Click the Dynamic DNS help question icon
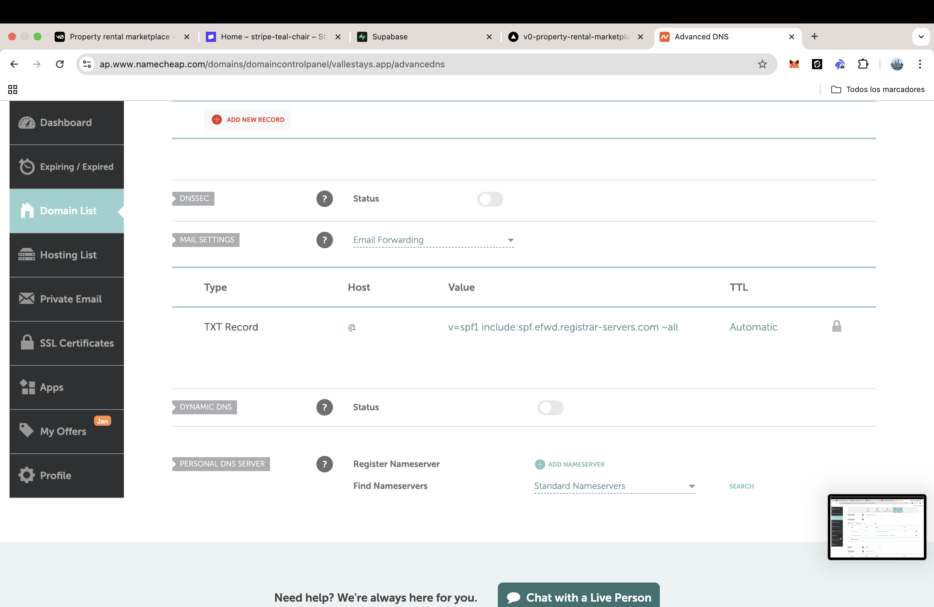Image resolution: width=934 pixels, height=607 pixels. click(324, 407)
